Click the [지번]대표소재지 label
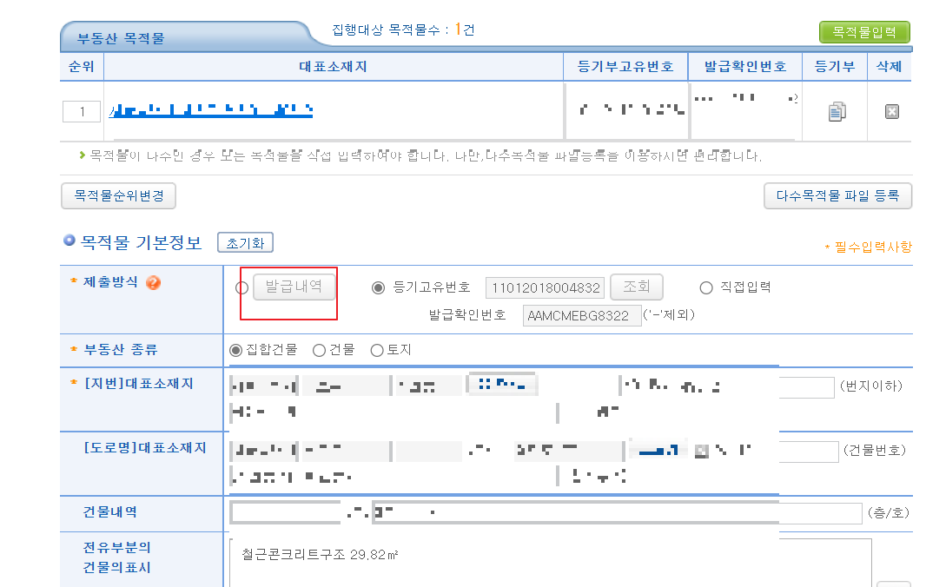Screen dimensions: 926x587 click(139, 383)
